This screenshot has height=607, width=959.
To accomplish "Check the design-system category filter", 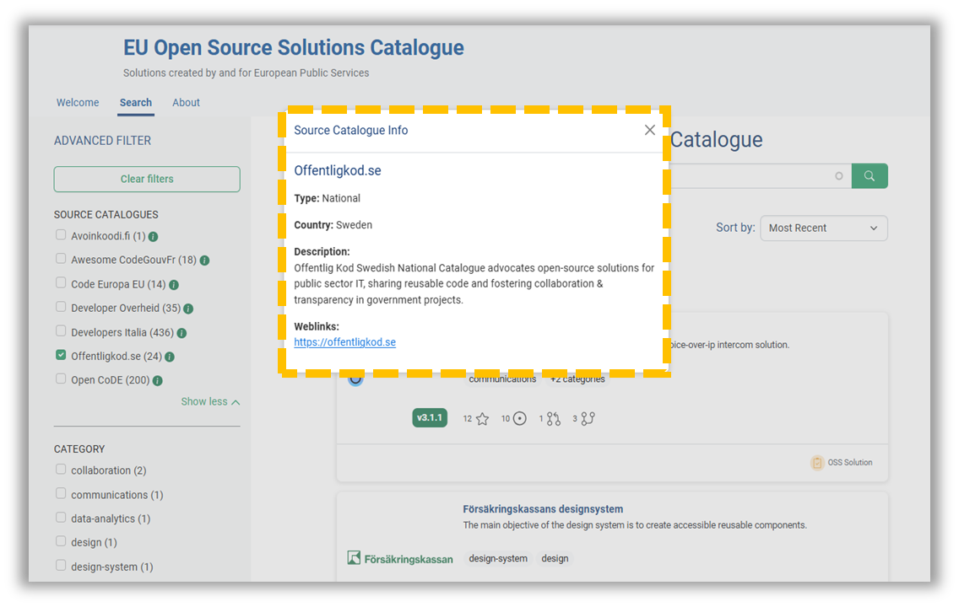I will 61,565.
